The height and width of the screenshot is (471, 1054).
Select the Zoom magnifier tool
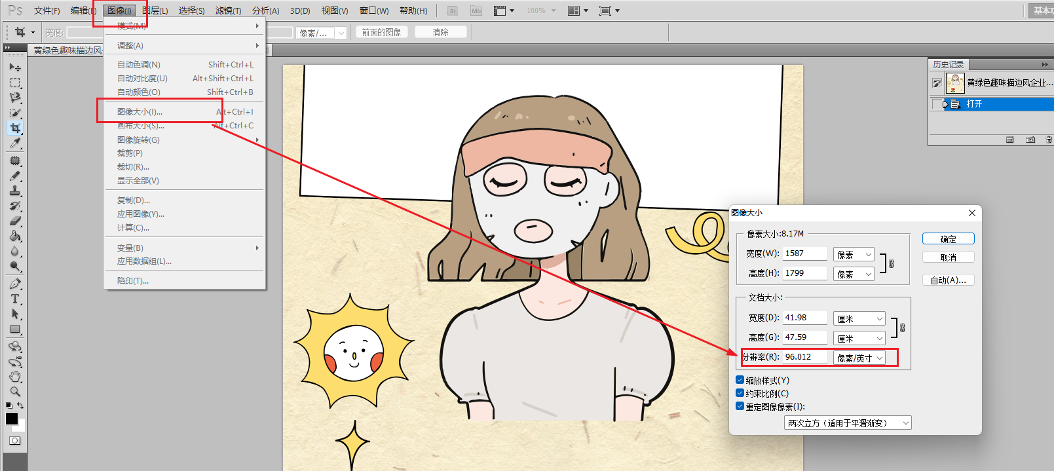point(14,392)
